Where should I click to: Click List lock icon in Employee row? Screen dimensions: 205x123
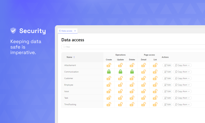(x=155, y=85)
